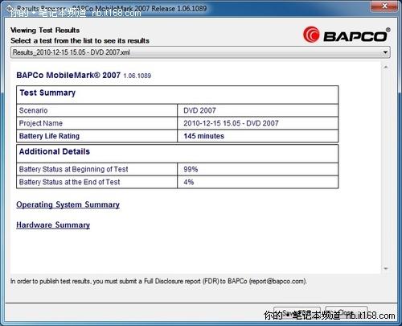Click the Additional Details header
The width and height of the screenshot is (402, 326).
tap(55, 151)
